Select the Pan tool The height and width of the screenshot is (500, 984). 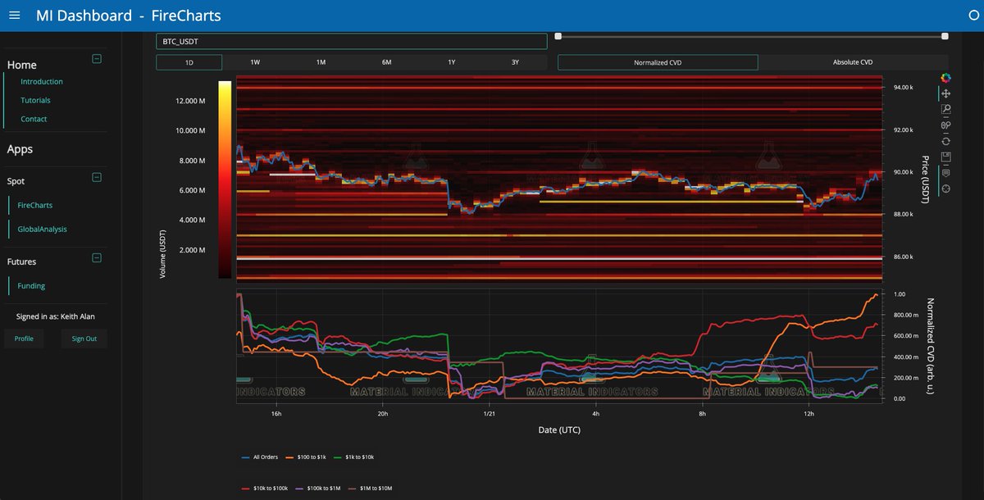click(x=945, y=93)
